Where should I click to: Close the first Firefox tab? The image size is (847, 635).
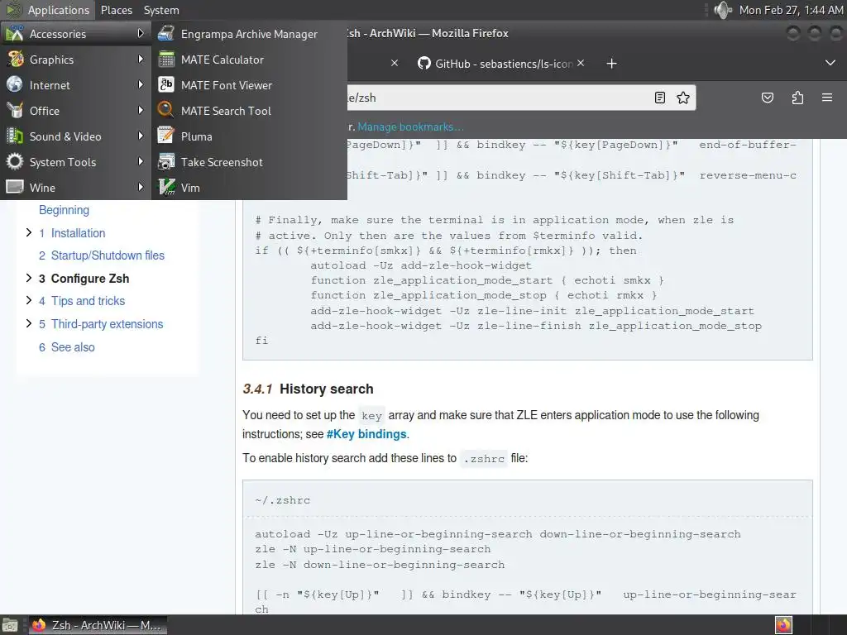[395, 63]
